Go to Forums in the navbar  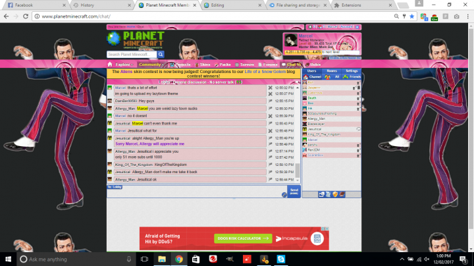coord(268,65)
